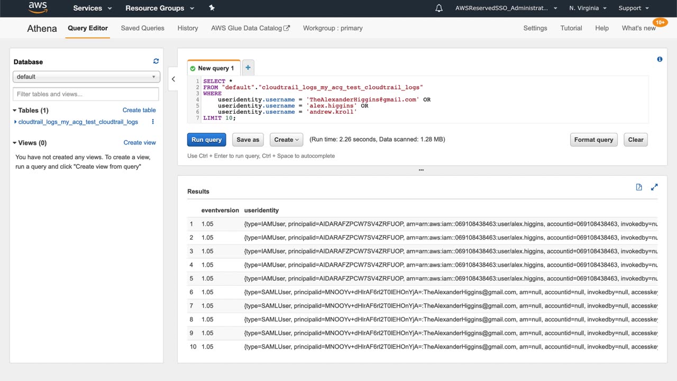Image resolution: width=677 pixels, height=381 pixels.
Task: Click the Run query button
Action: (206, 140)
